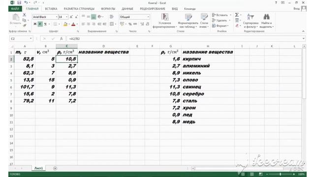Increase decimal places
Image resolution: width=315 pixels, height=177 pixels.
[142, 24]
